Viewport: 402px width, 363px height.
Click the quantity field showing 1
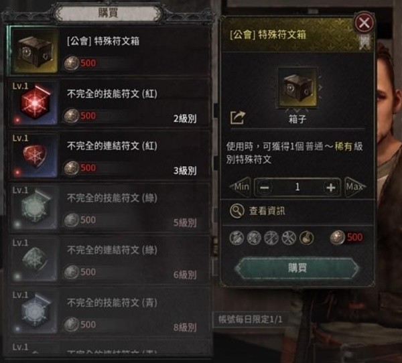[297, 187]
